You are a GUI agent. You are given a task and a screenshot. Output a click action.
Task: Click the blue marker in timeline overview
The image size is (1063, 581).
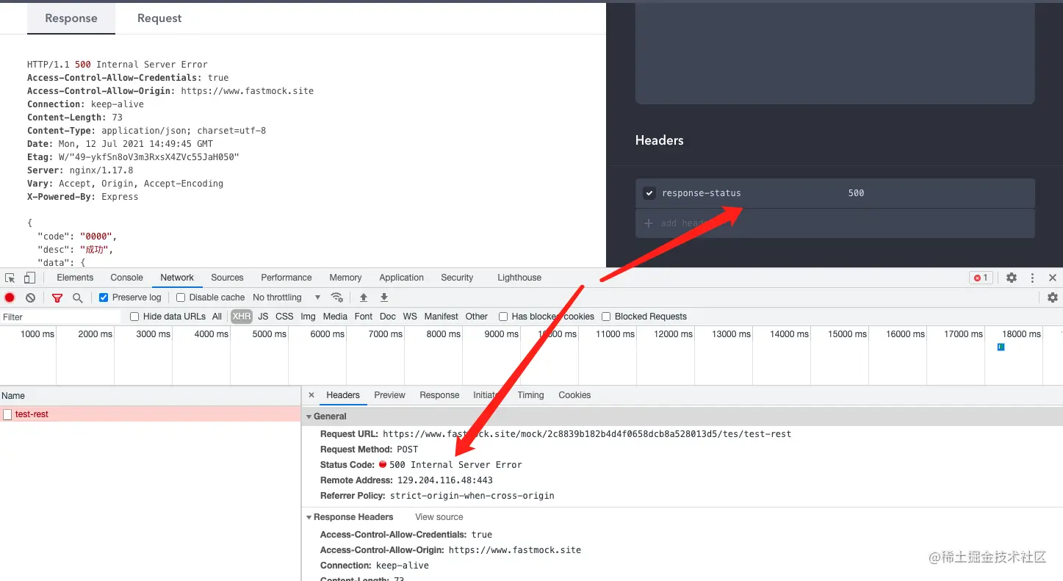coord(1001,347)
